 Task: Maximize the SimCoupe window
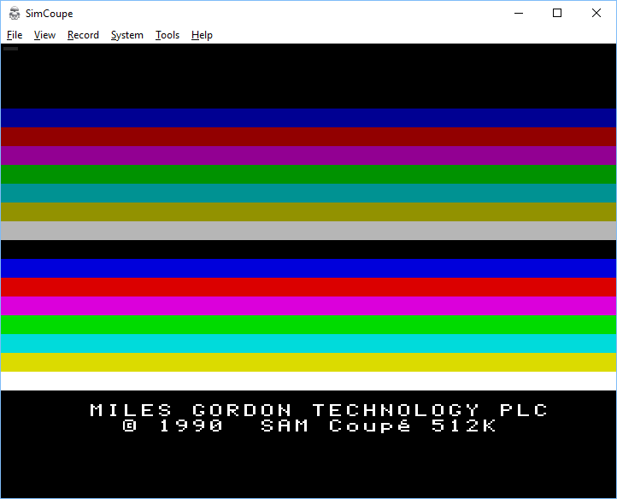[557, 13]
